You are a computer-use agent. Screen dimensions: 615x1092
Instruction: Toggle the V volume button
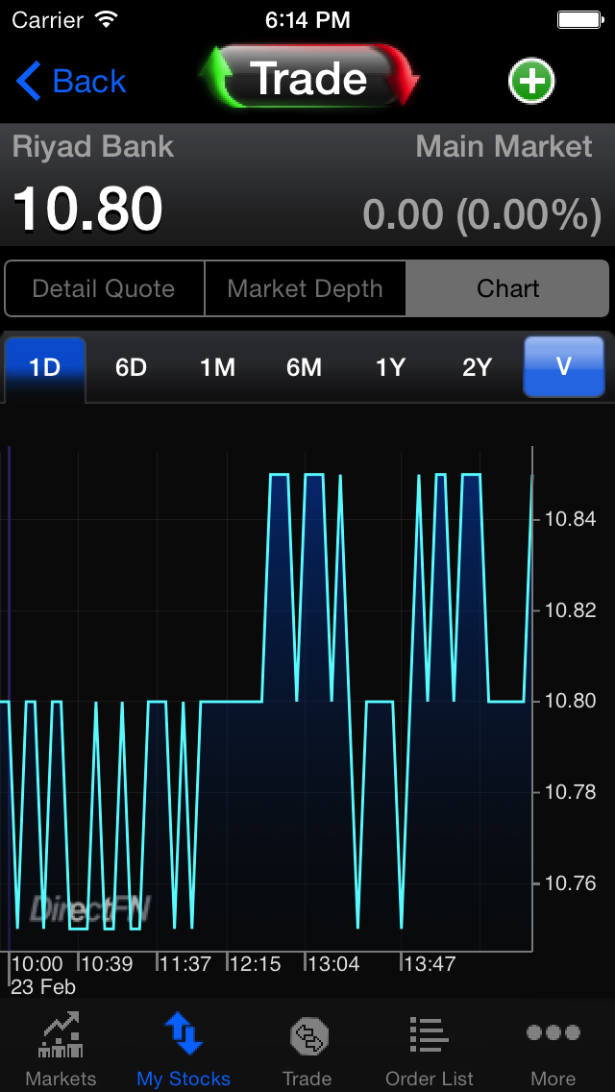(563, 366)
